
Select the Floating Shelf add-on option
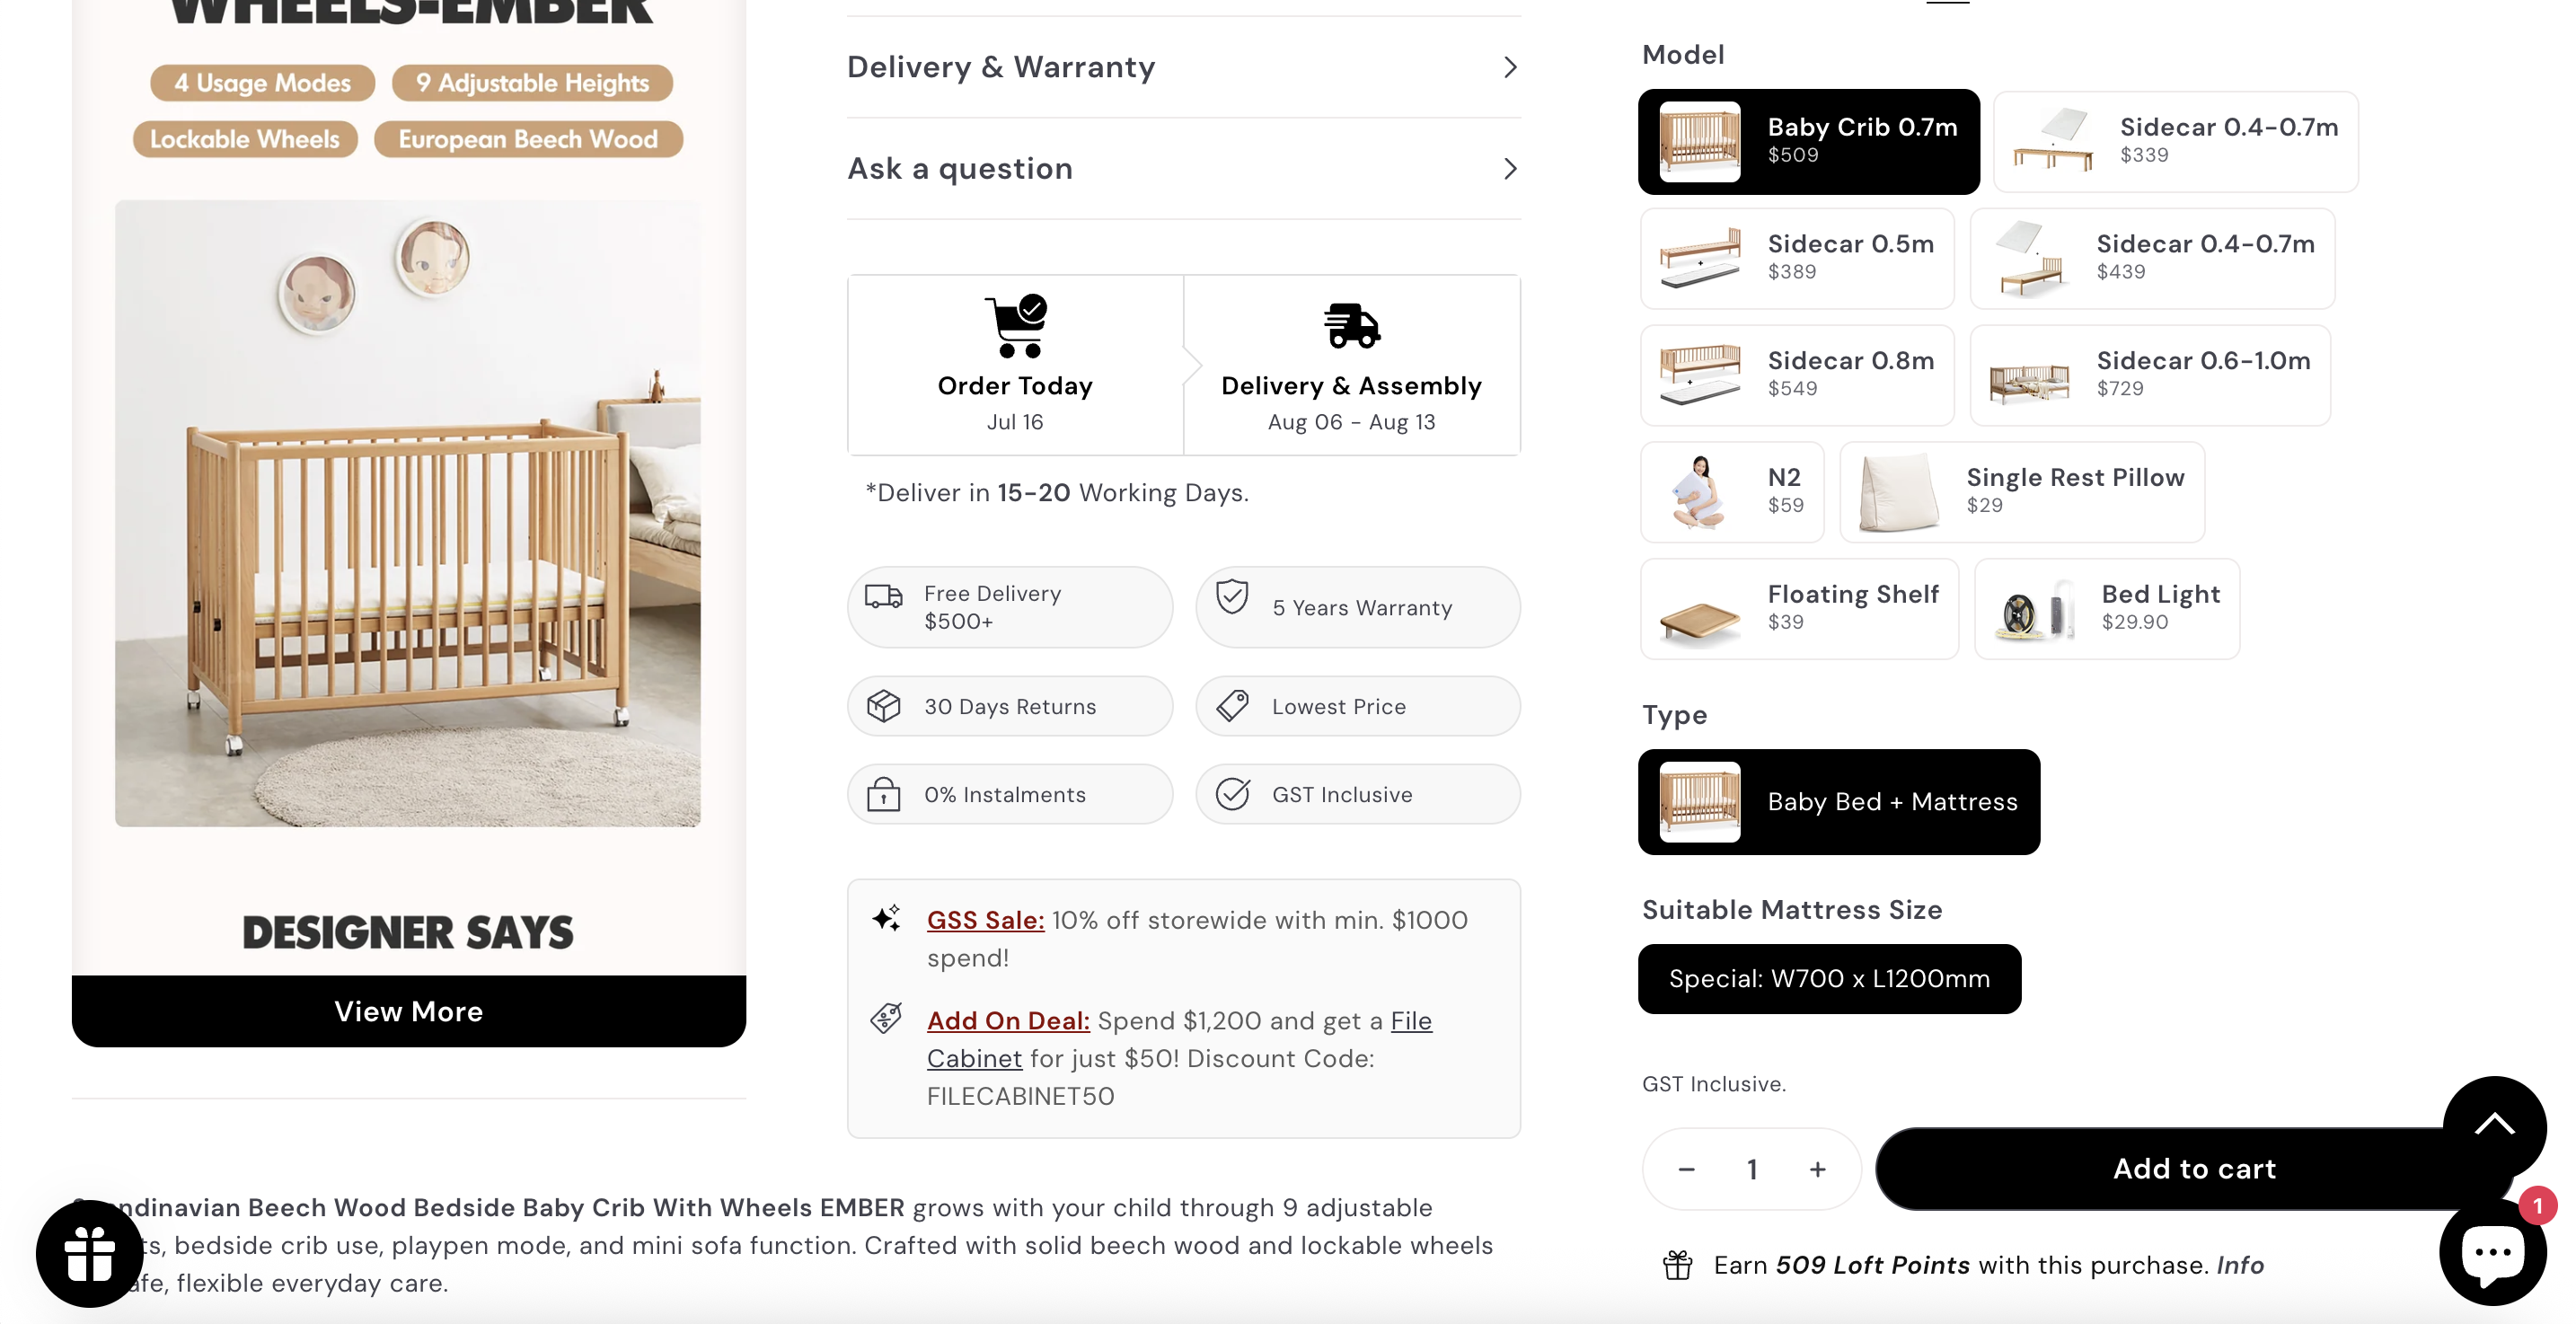[1799, 609]
